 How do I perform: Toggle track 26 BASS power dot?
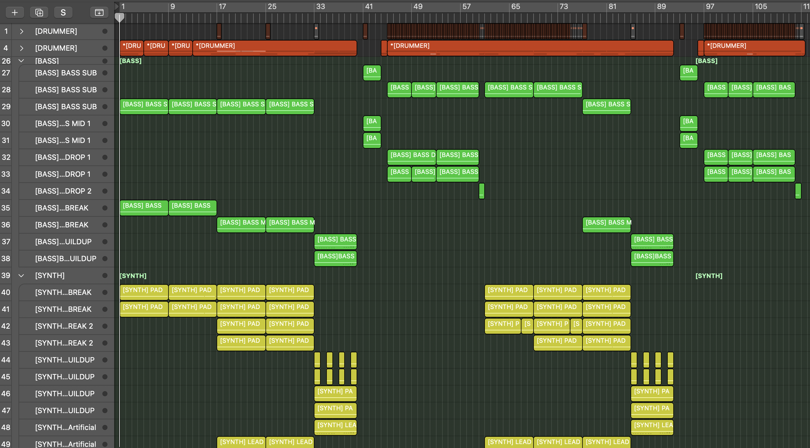point(105,61)
